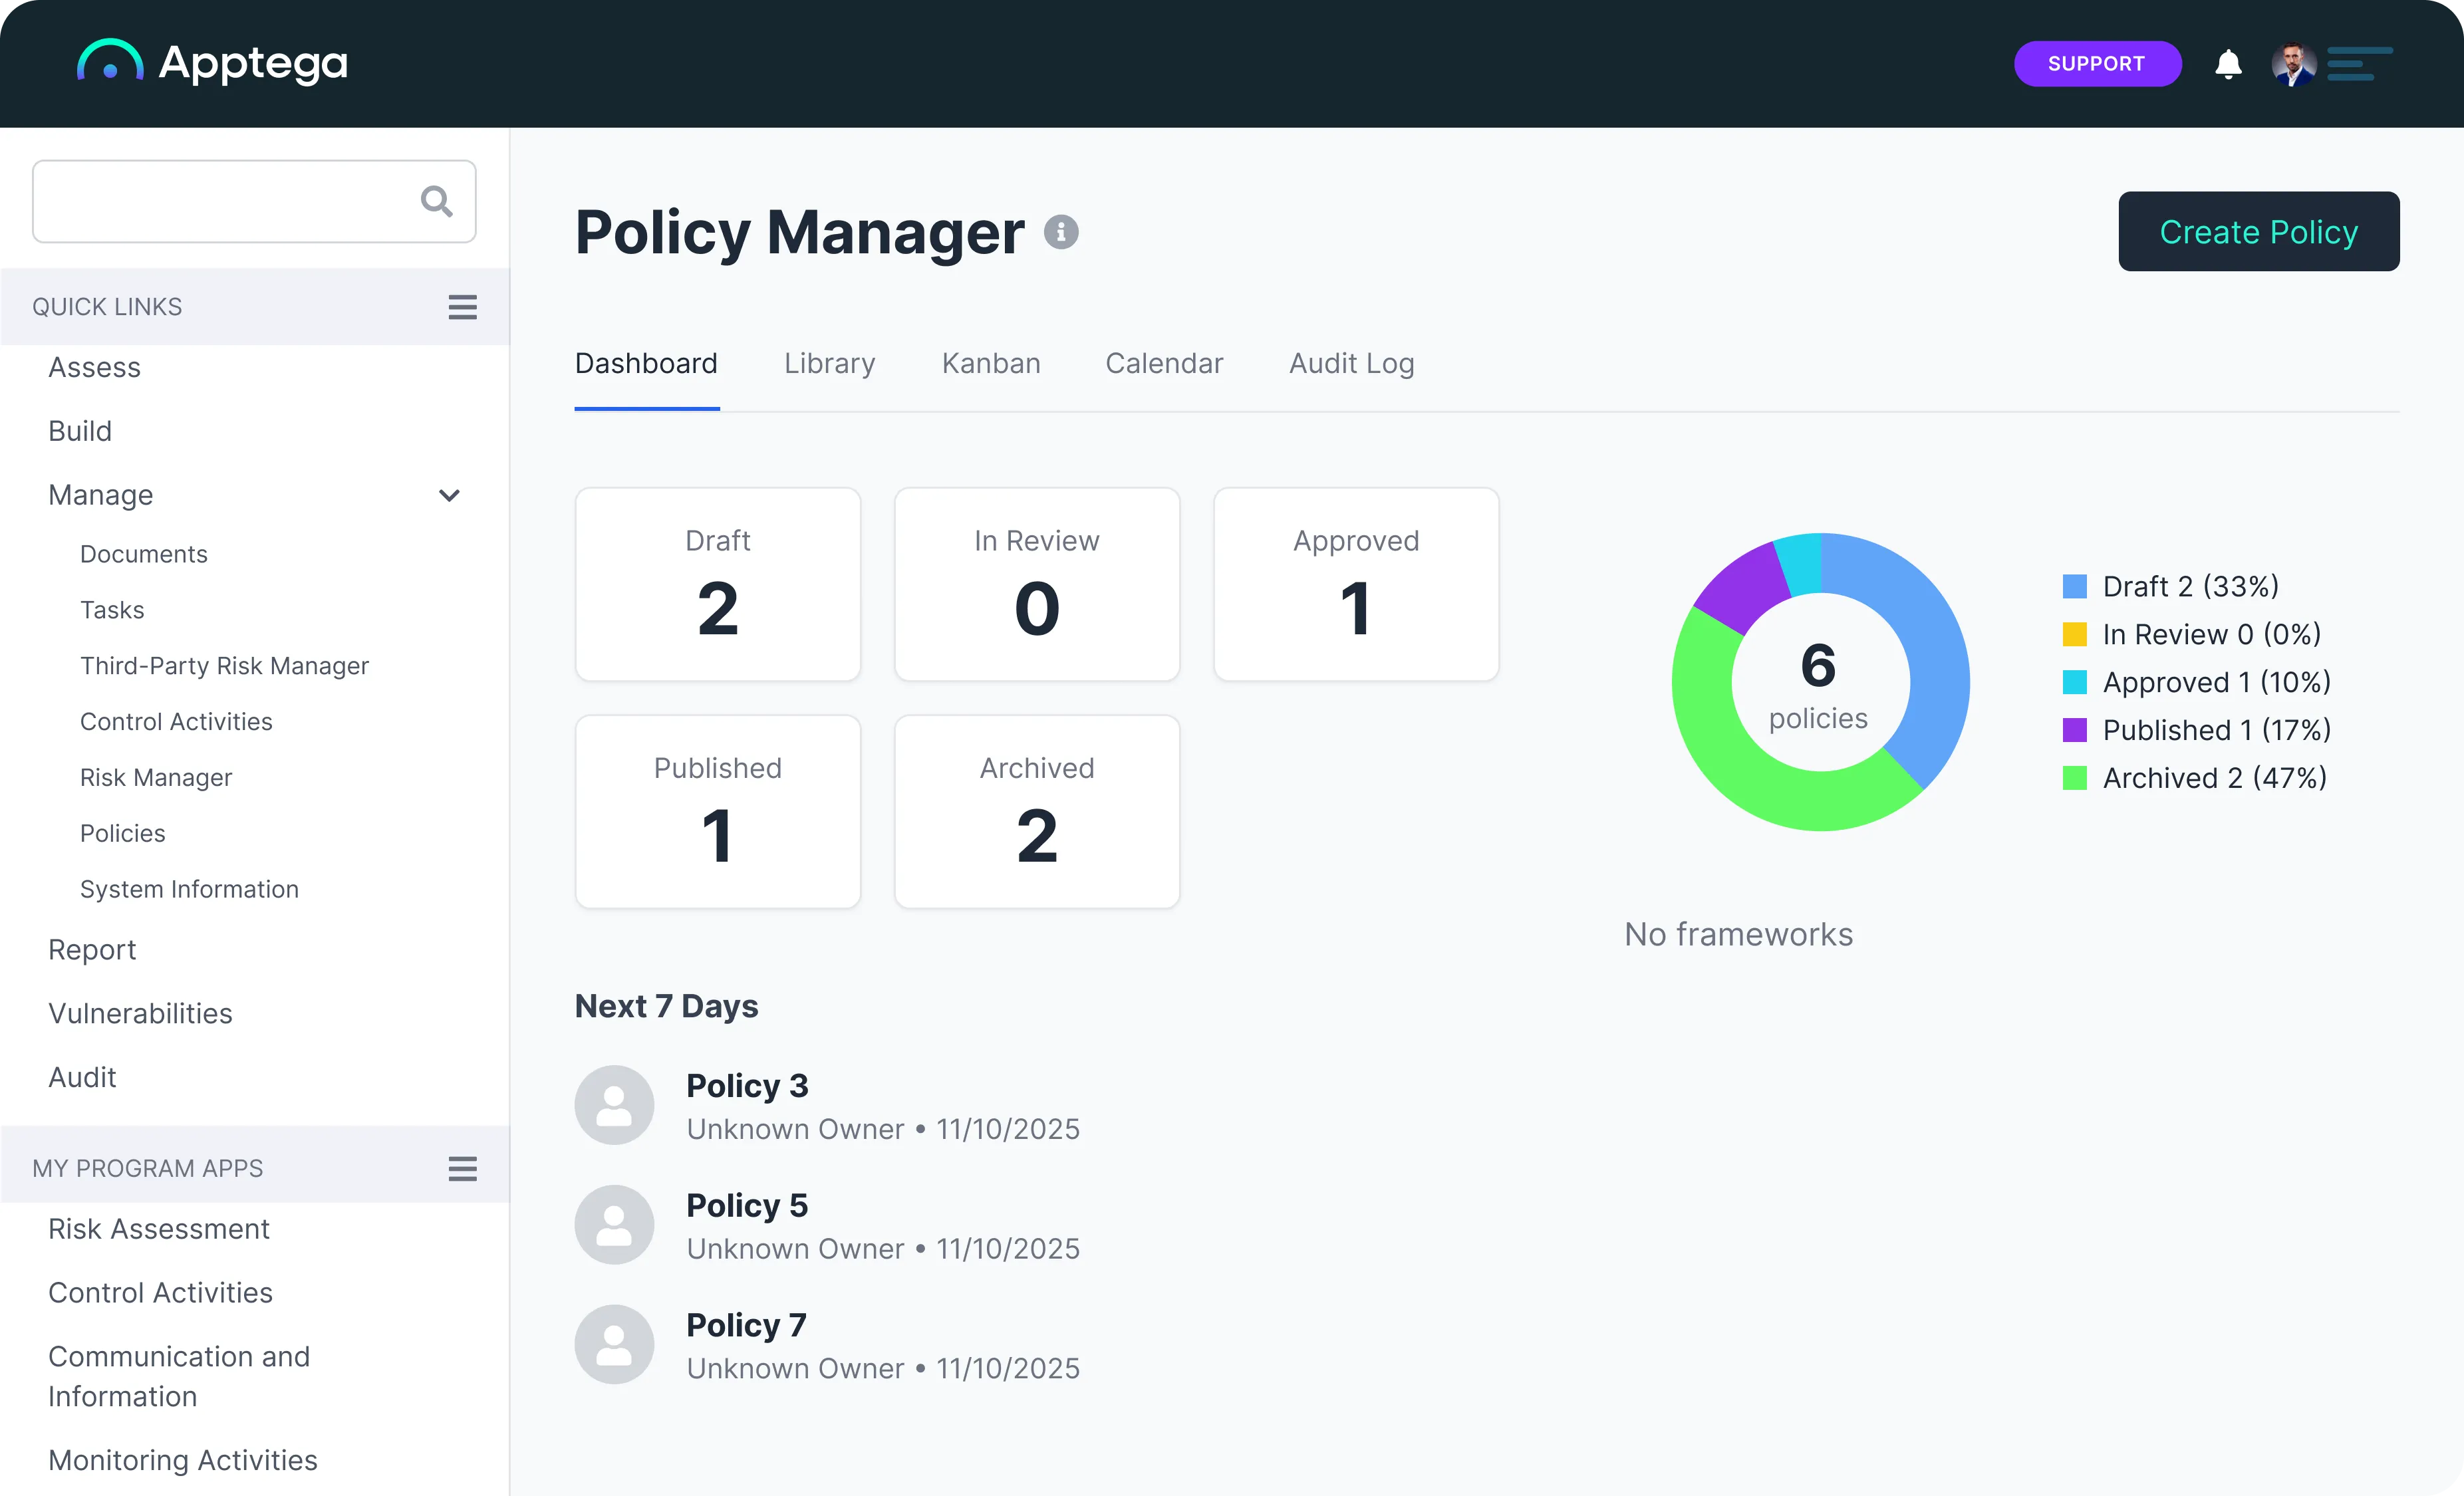The image size is (2464, 1496).
Task: Open the SUPPORT button
Action: (2097, 63)
